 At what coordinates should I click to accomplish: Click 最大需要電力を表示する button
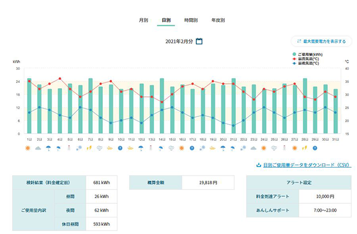click(322, 41)
